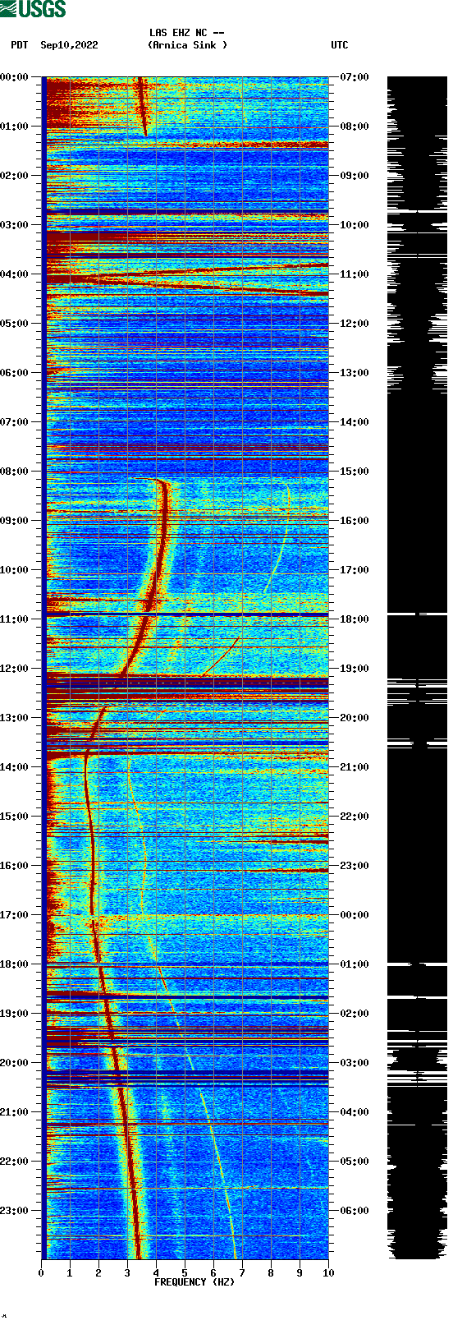Click the 21:00 label on UTC axis
Screen dimensions: 453x1325
(355, 767)
